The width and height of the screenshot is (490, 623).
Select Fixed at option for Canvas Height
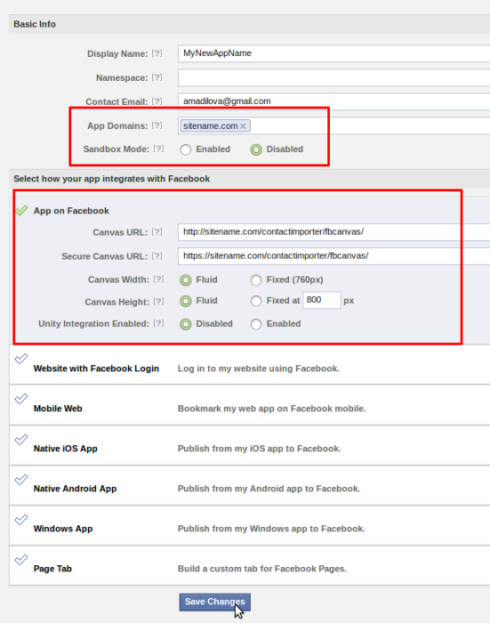tap(256, 301)
